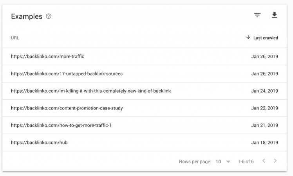Open the 17-untapped-backlink-sources URL row
The height and width of the screenshot is (176, 293).
pos(145,74)
